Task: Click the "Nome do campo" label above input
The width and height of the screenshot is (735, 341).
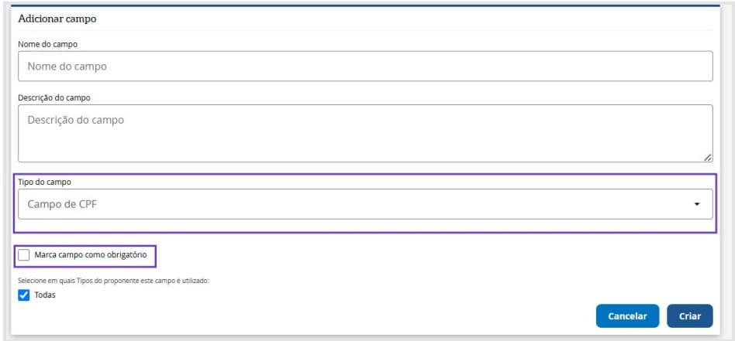Action: pyautogui.click(x=47, y=44)
